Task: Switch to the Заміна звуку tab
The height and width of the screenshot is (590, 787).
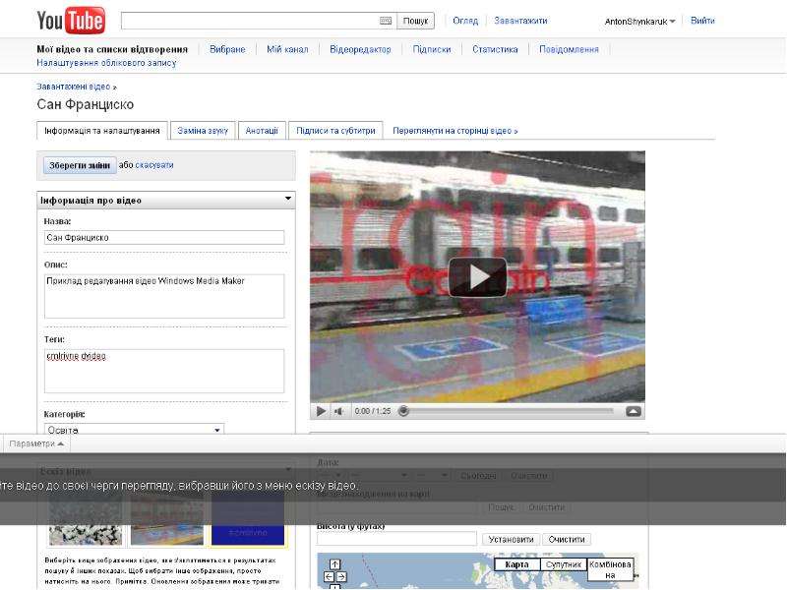Action: pyautogui.click(x=203, y=131)
